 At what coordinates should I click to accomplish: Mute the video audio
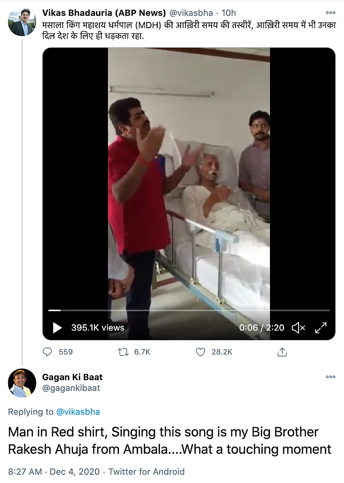click(x=299, y=328)
